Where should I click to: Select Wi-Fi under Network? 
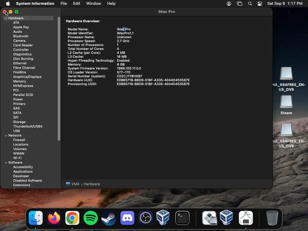point(17,158)
